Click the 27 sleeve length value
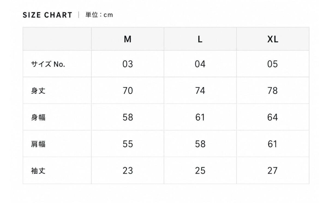 pos(273,170)
